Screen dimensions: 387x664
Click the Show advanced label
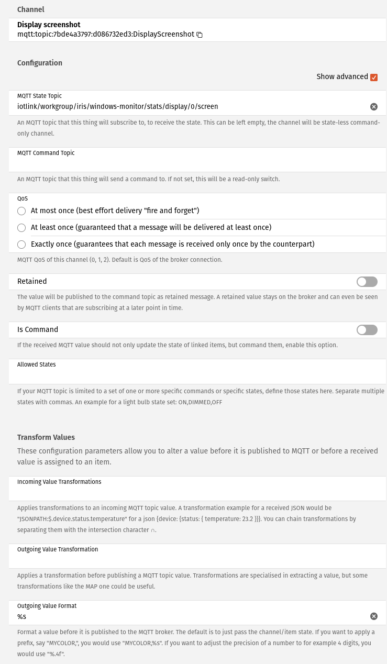pos(342,77)
